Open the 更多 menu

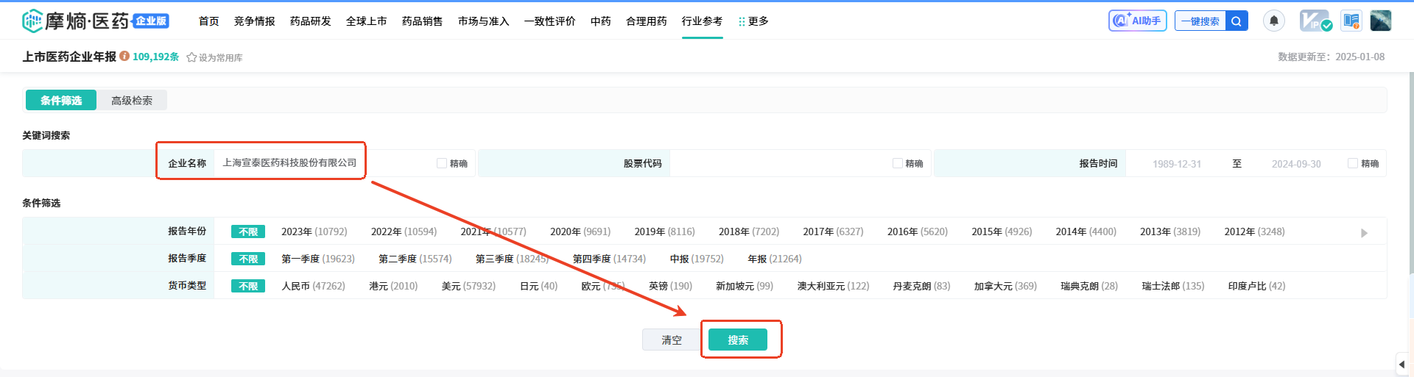point(753,21)
